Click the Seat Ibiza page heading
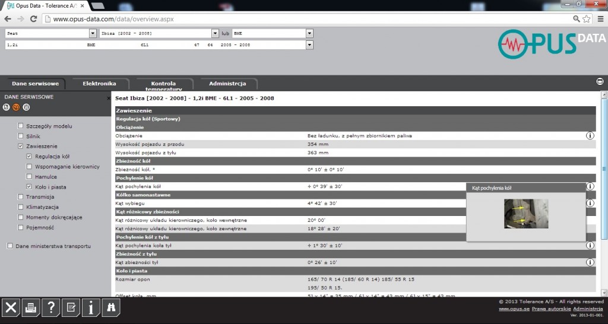Image resolution: width=608 pixels, height=324 pixels. (x=195, y=98)
